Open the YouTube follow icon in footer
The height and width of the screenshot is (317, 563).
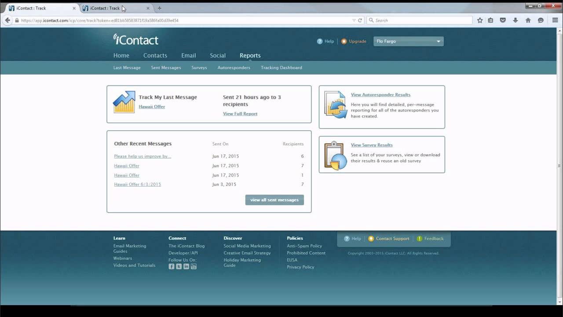pos(194,266)
